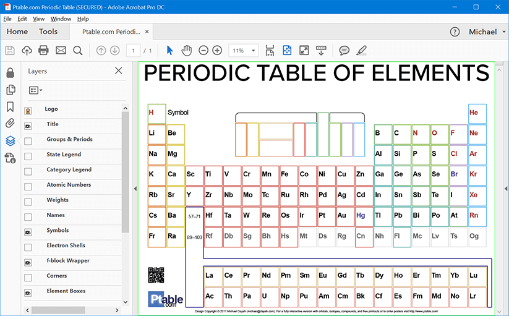This screenshot has height=316, width=509.
Task: Click the page number input field
Action: [x=133, y=51]
